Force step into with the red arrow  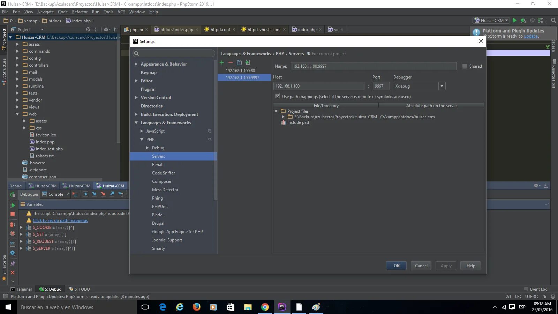pos(103,194)
